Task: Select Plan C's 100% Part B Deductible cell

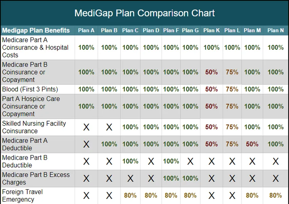Action: coord(130,161)
